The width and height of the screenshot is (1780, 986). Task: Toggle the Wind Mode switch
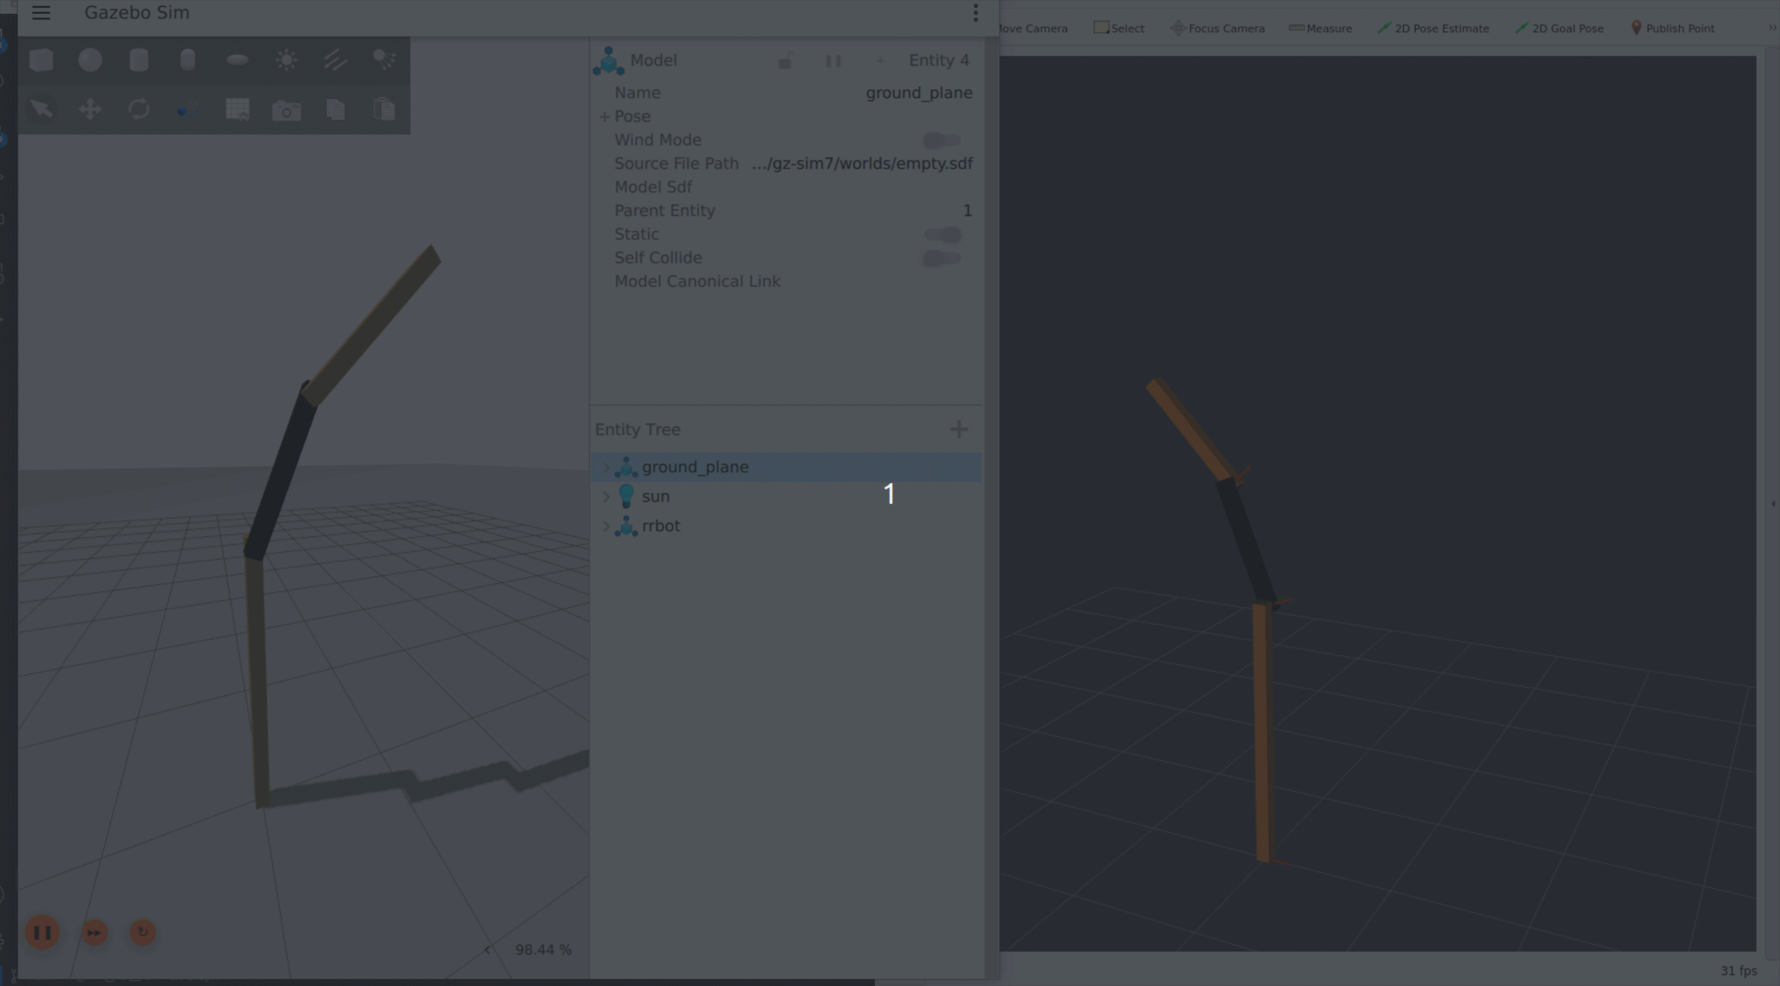click(942, 140)
